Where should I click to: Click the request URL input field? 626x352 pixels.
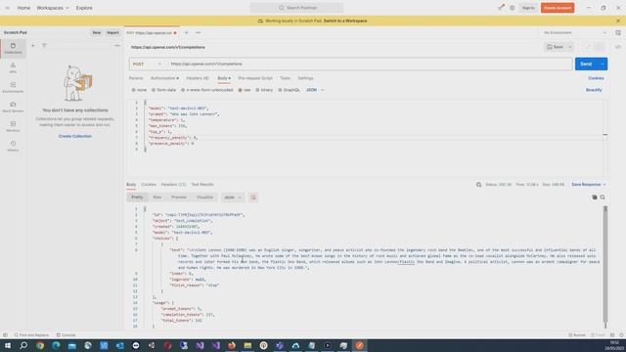pyautogui.click(x=370, y=64)
